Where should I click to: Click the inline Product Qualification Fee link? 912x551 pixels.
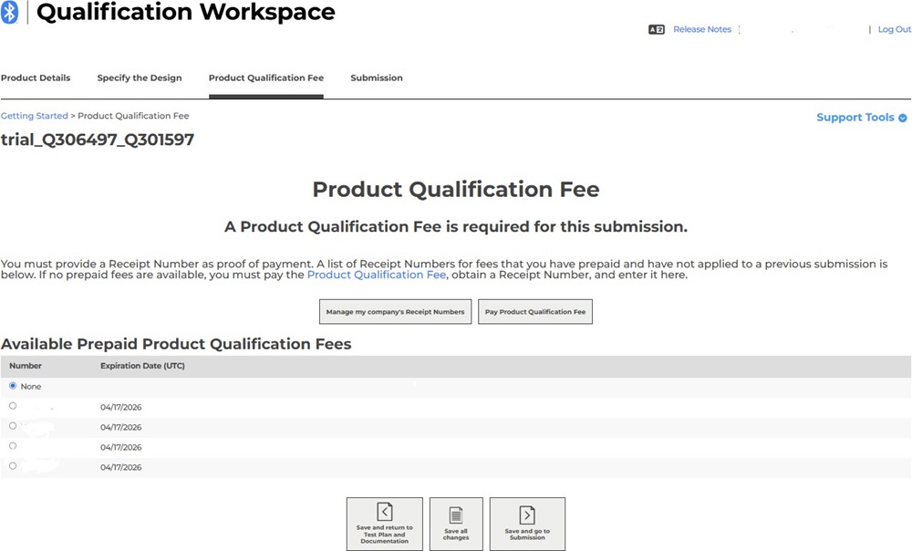377,275
